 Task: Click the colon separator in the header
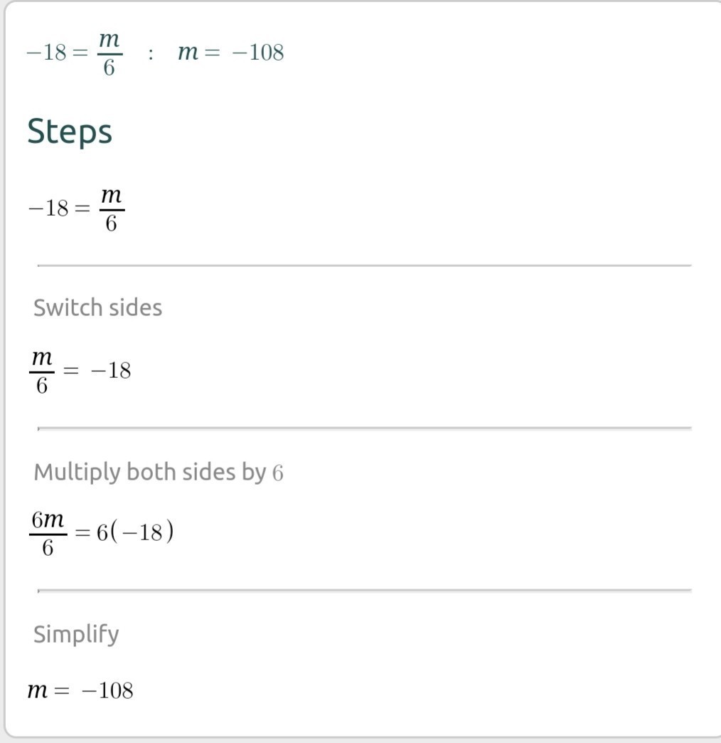[x=151, y=53]
